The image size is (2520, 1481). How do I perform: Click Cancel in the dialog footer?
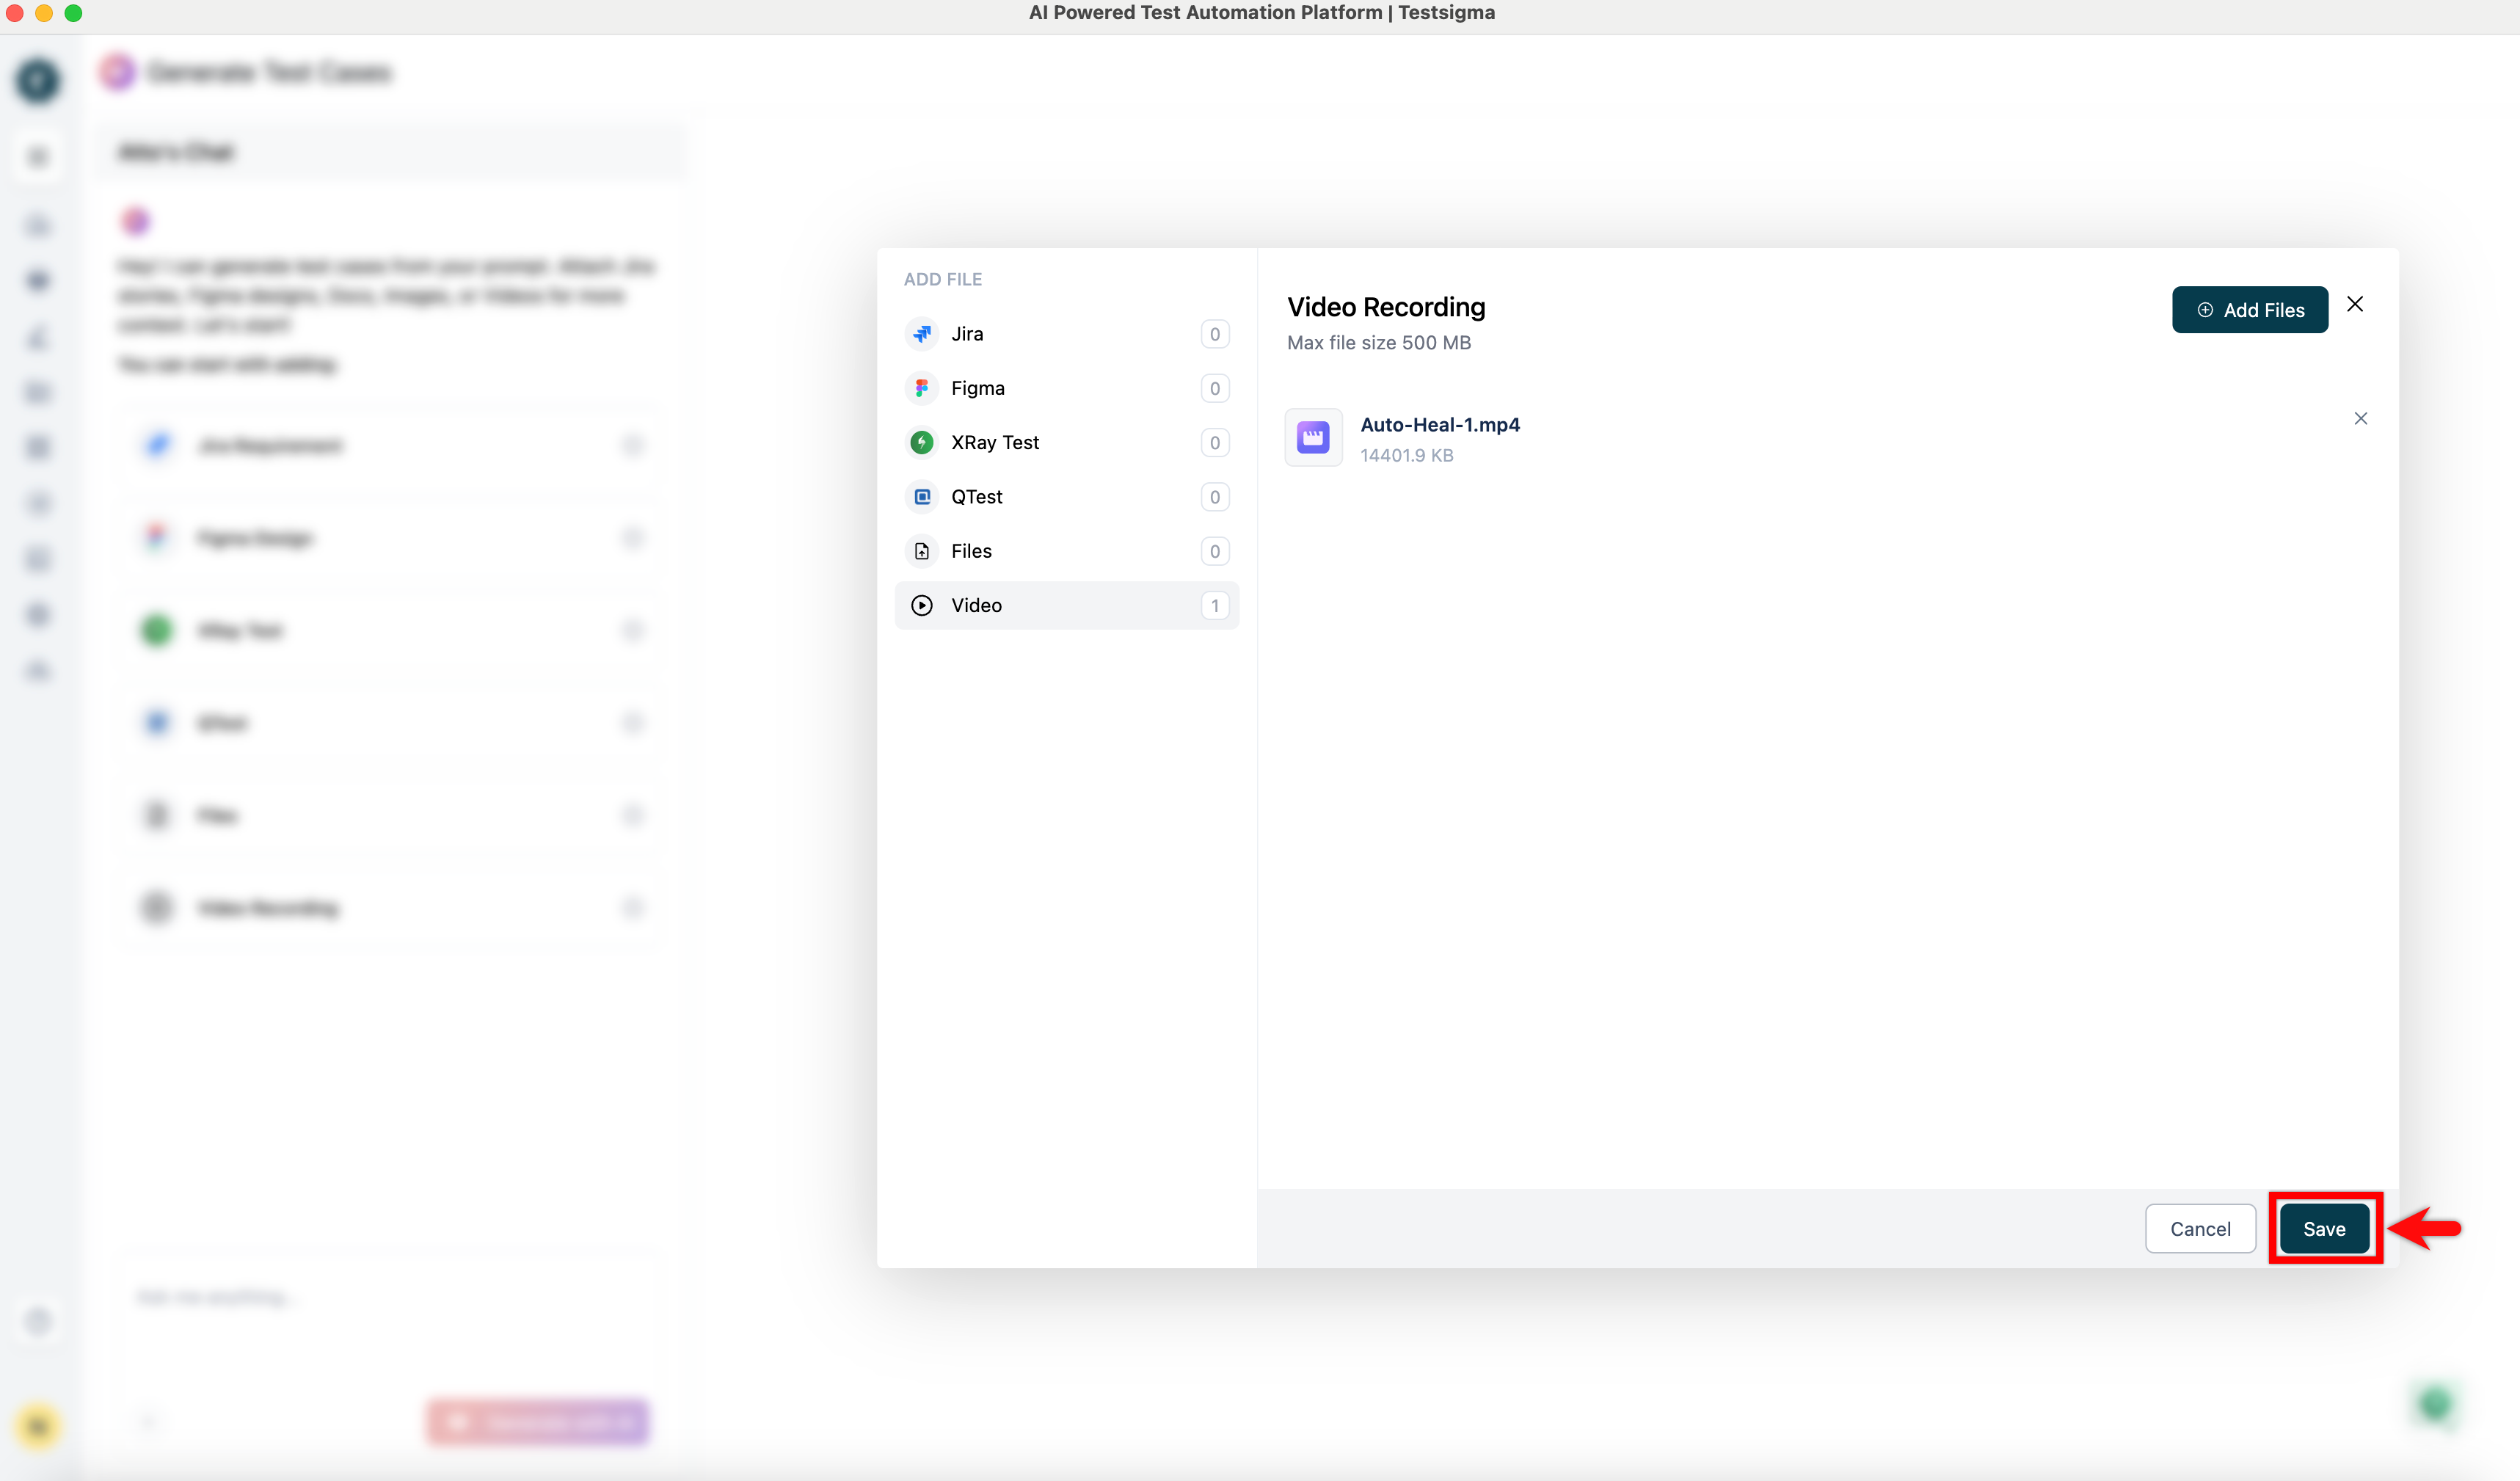click(2199, 1228)
